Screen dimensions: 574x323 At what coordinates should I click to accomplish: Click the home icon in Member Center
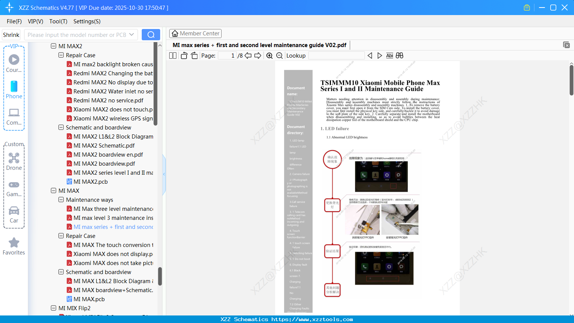(x=175, y=34)
